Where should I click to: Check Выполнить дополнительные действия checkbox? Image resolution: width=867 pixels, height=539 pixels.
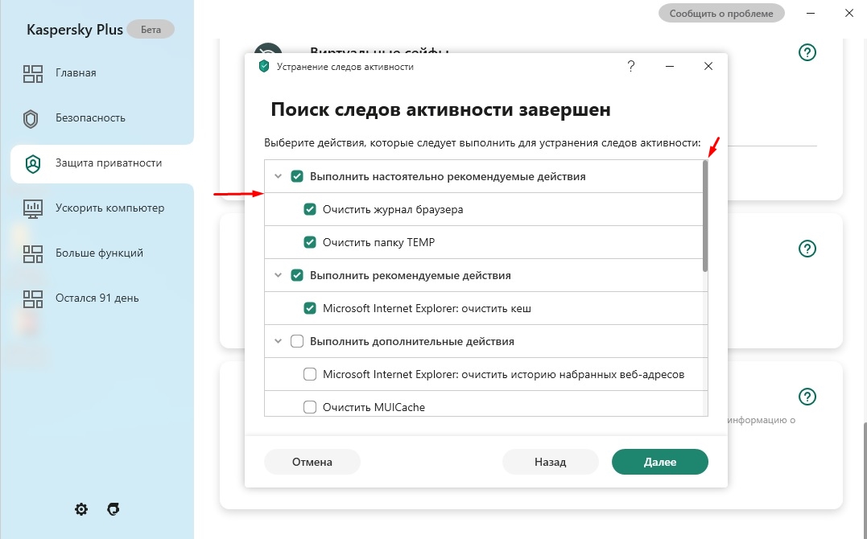pyautogui.click(x=297, y=341)
